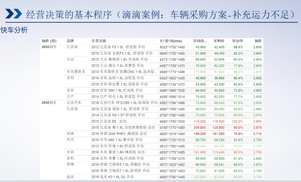Viewport: 301px width, 182px height.
Task: Select model '2015 比亚迪 秦 1.5L 双冠新旗舰版 自动'
Action: coord(123,128)
